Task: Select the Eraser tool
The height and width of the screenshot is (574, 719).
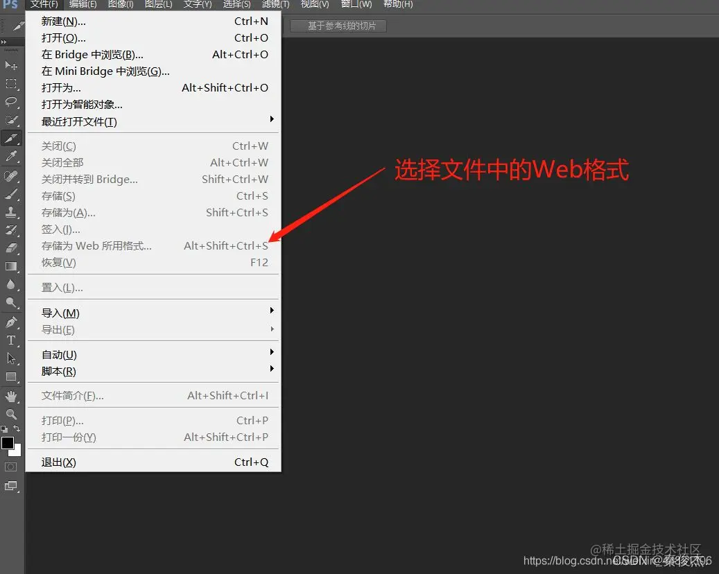Action: (11, 247)
